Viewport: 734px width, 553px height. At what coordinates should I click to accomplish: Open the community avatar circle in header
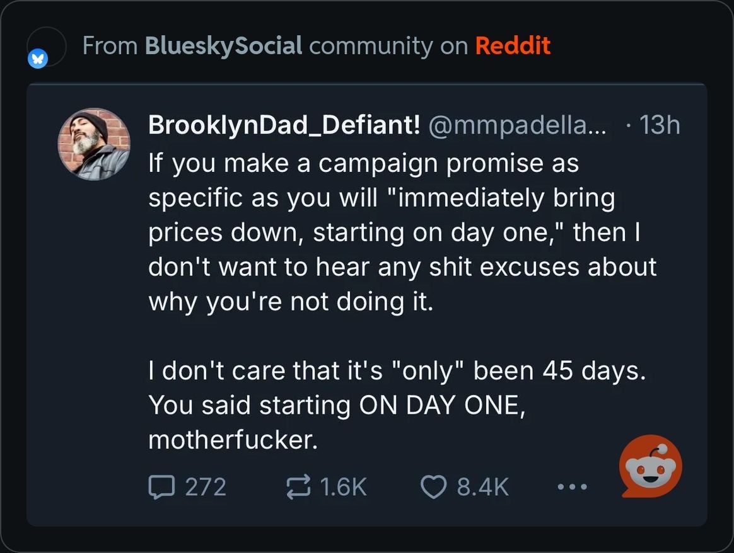[48, 45]
